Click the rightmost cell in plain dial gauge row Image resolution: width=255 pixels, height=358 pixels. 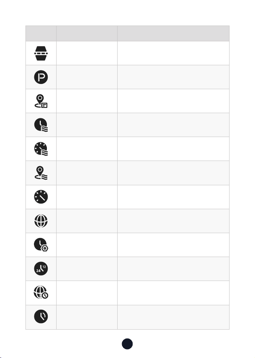pos(173,197)
